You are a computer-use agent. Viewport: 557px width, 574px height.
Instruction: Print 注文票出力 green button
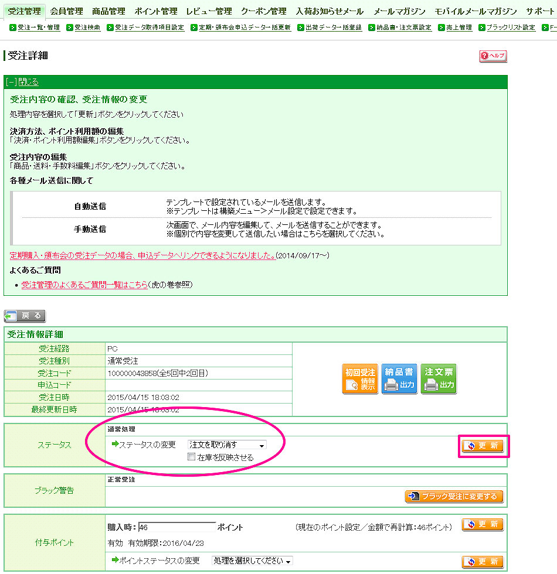click(439, 379)
